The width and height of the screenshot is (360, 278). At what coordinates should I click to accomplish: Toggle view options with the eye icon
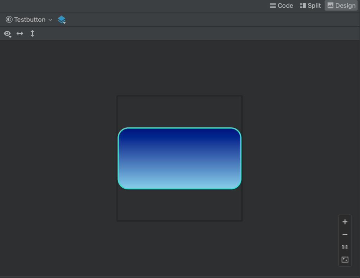click(6, 33)
